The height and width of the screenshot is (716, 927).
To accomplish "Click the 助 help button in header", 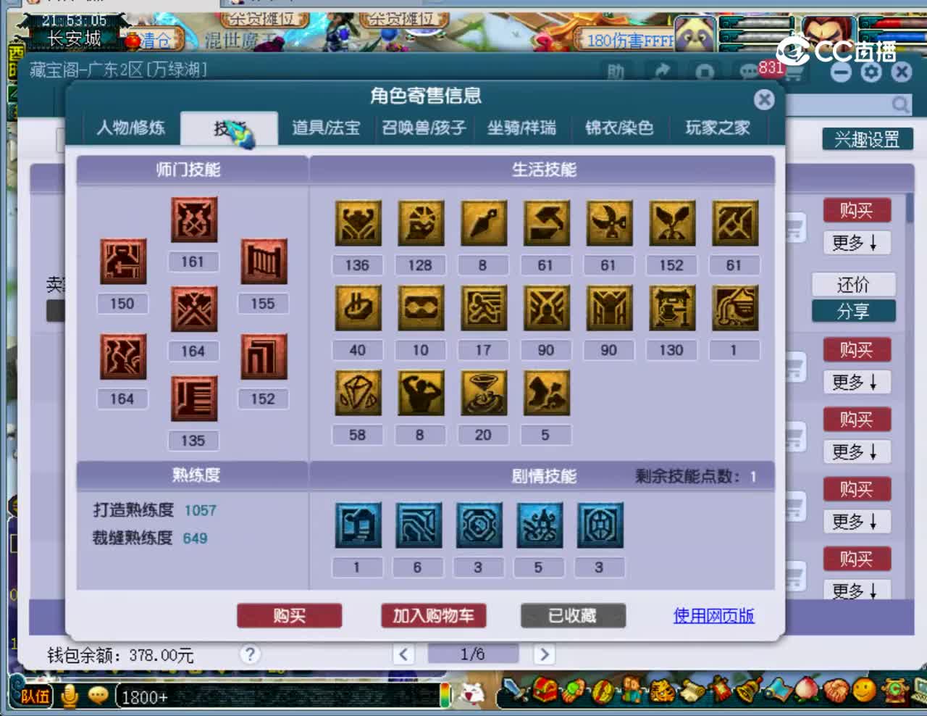I will [x=616, y=72].
